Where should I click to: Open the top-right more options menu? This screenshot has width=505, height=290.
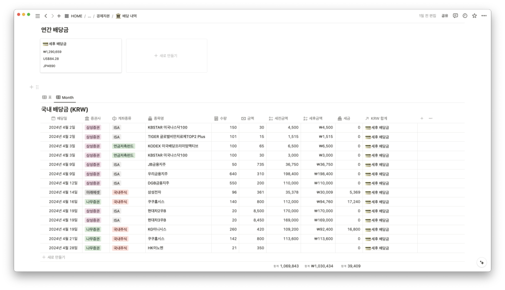(x=484, y=16)
